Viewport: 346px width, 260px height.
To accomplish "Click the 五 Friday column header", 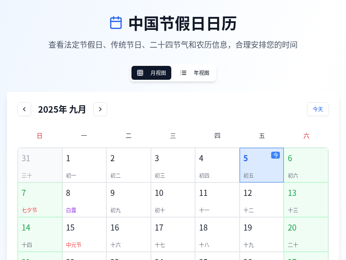I will pos(262,136).
